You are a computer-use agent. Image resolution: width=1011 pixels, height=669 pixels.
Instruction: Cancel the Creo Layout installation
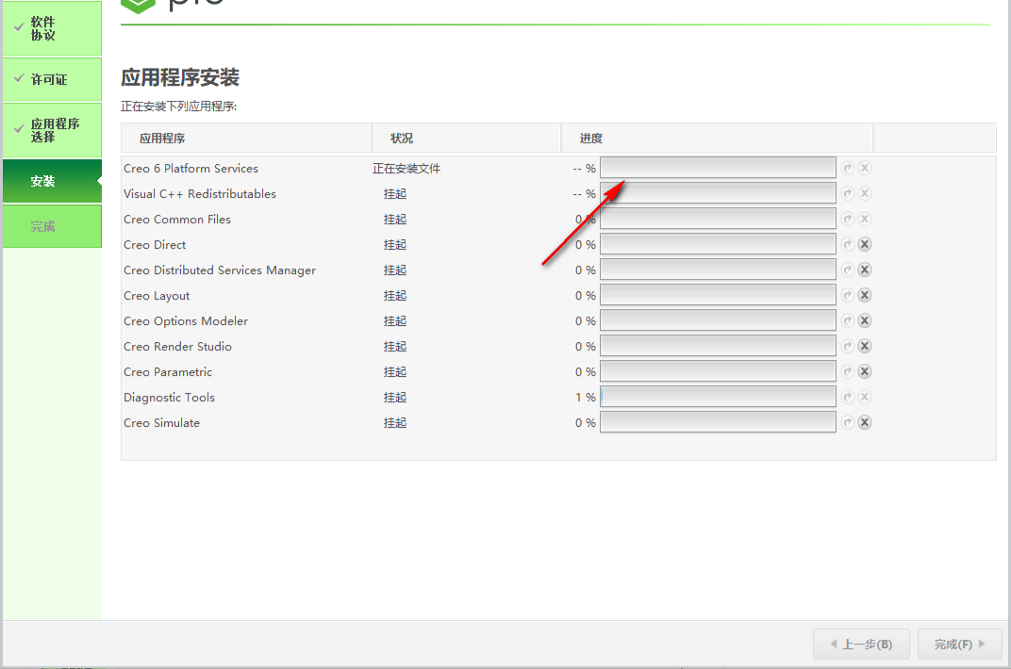point(865,295)
